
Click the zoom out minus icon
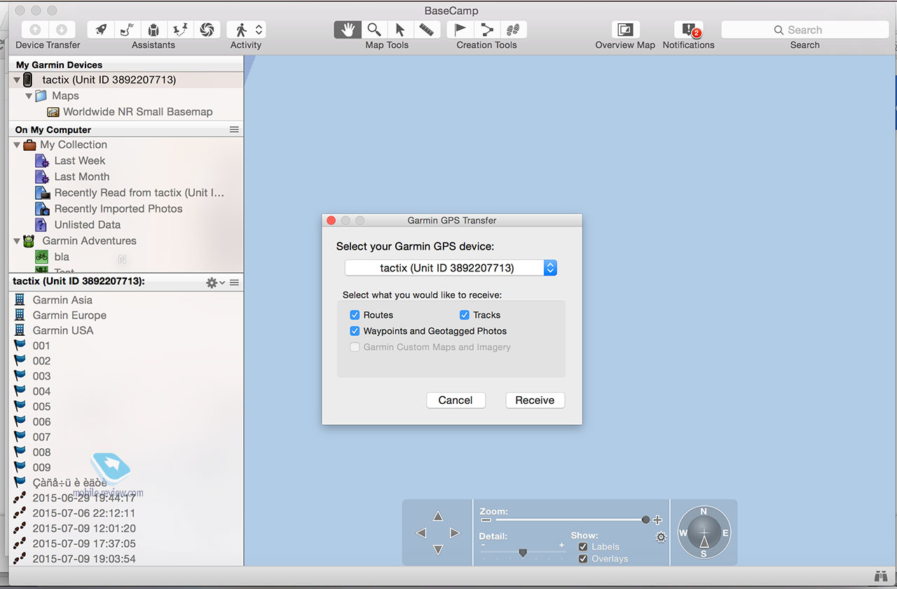click(x=486, y=520)
